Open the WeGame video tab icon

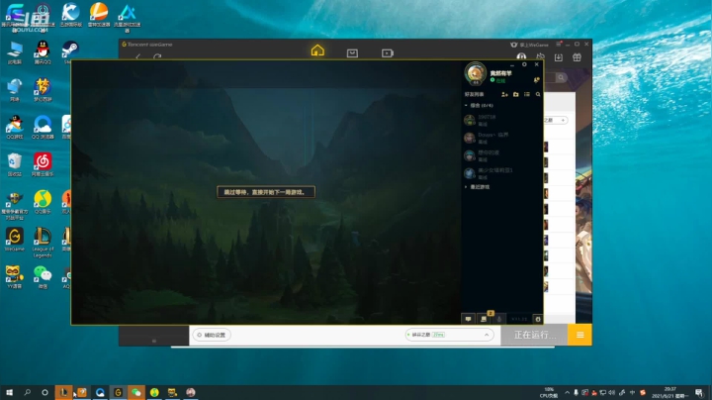[388, 53]
